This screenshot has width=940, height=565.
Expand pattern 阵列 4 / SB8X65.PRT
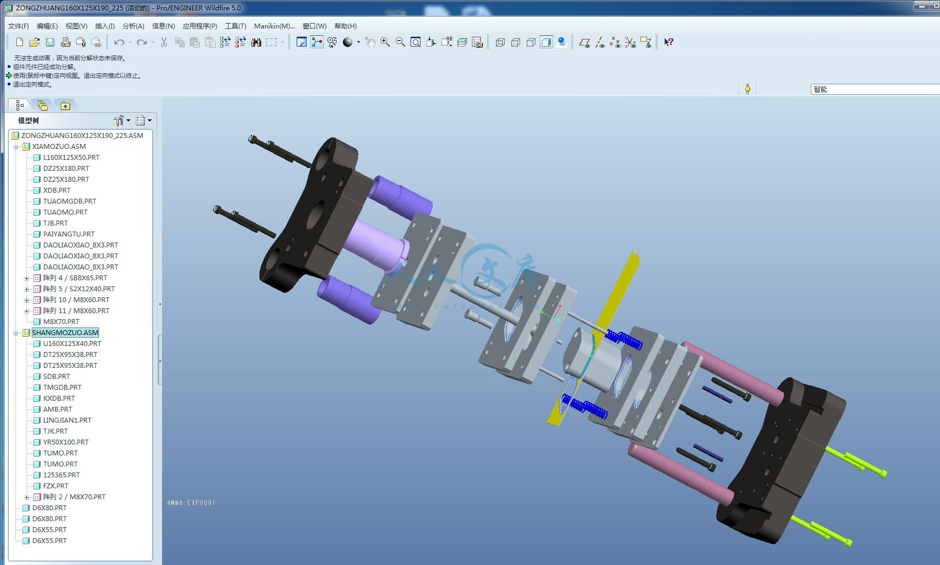[27, 278]
